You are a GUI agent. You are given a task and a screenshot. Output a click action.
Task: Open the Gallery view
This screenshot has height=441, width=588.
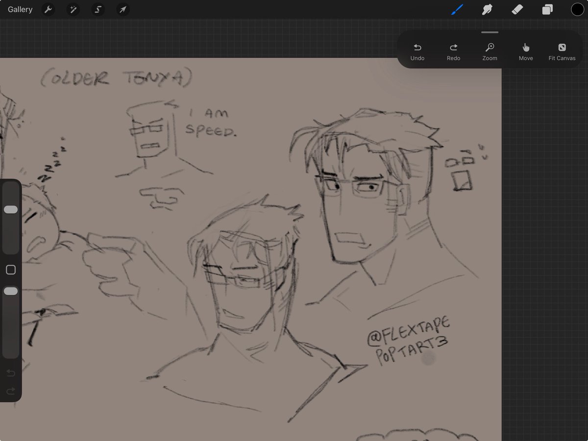(20, 9)
